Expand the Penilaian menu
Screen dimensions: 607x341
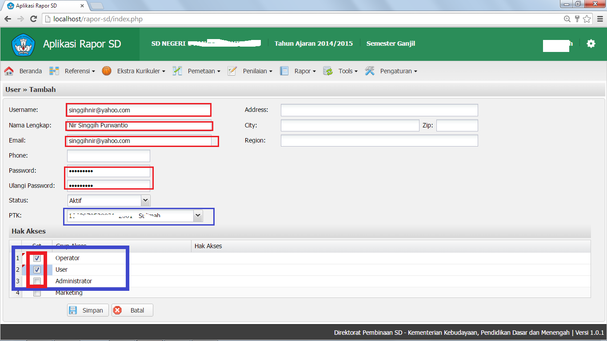258,71
